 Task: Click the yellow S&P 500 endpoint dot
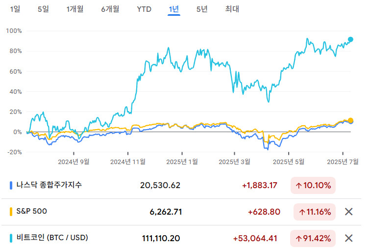pos(350,120)
